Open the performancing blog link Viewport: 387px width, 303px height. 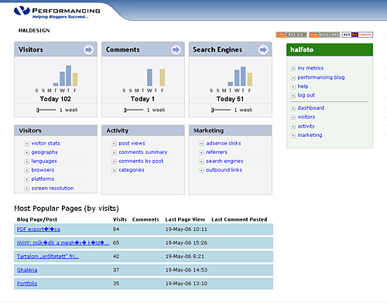pyautogui.click(x=321, y=77)
